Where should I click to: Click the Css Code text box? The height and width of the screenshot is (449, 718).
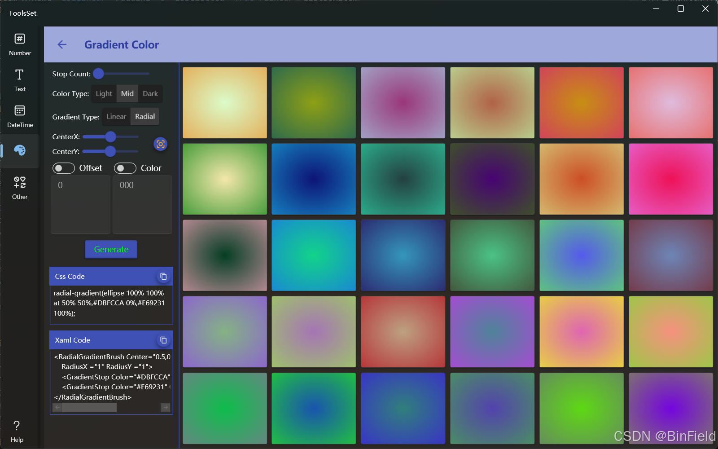coord(111,304)
